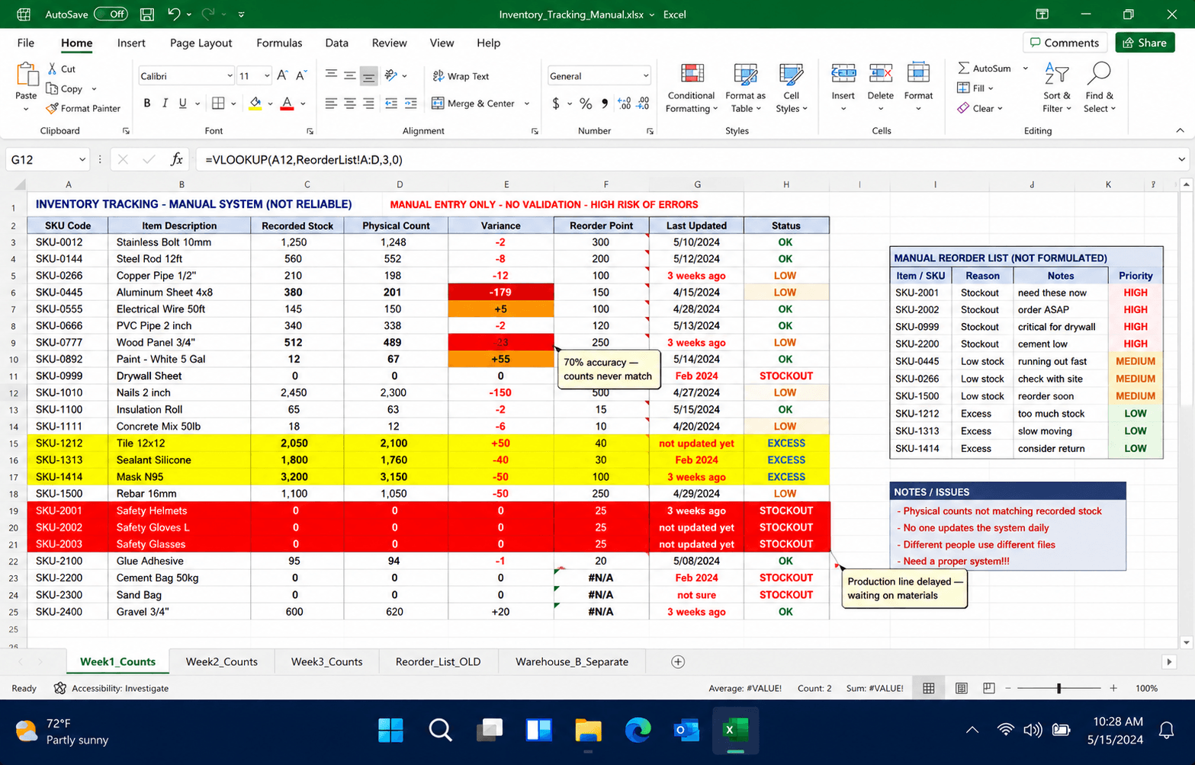Screen dimensions: 1195x765
Task: Click Decrease Decimal icon
Action: point(643,103)
